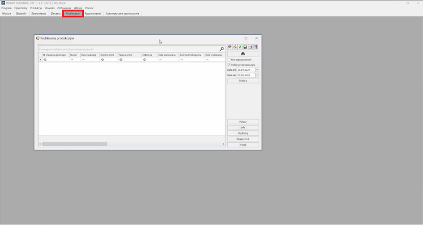Open the 'Data do' date dropdown
Screen dimensions: 423x225
[x=257, y=75]
